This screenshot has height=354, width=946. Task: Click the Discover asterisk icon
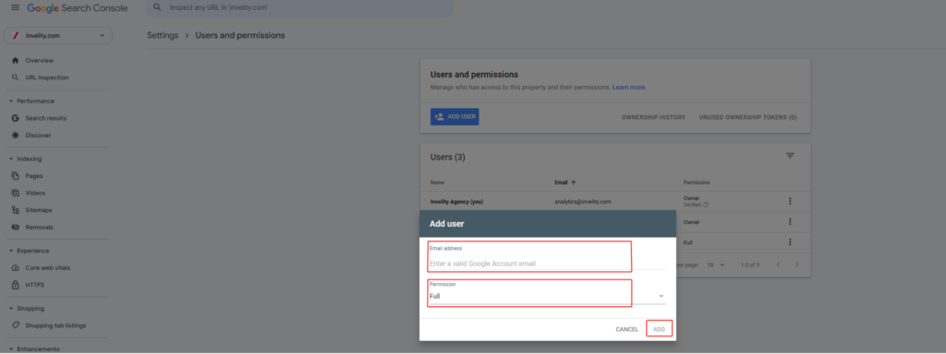(x=16, y=136)
